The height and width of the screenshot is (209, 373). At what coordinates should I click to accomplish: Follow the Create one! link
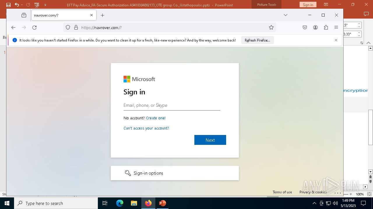pos(156,118)
